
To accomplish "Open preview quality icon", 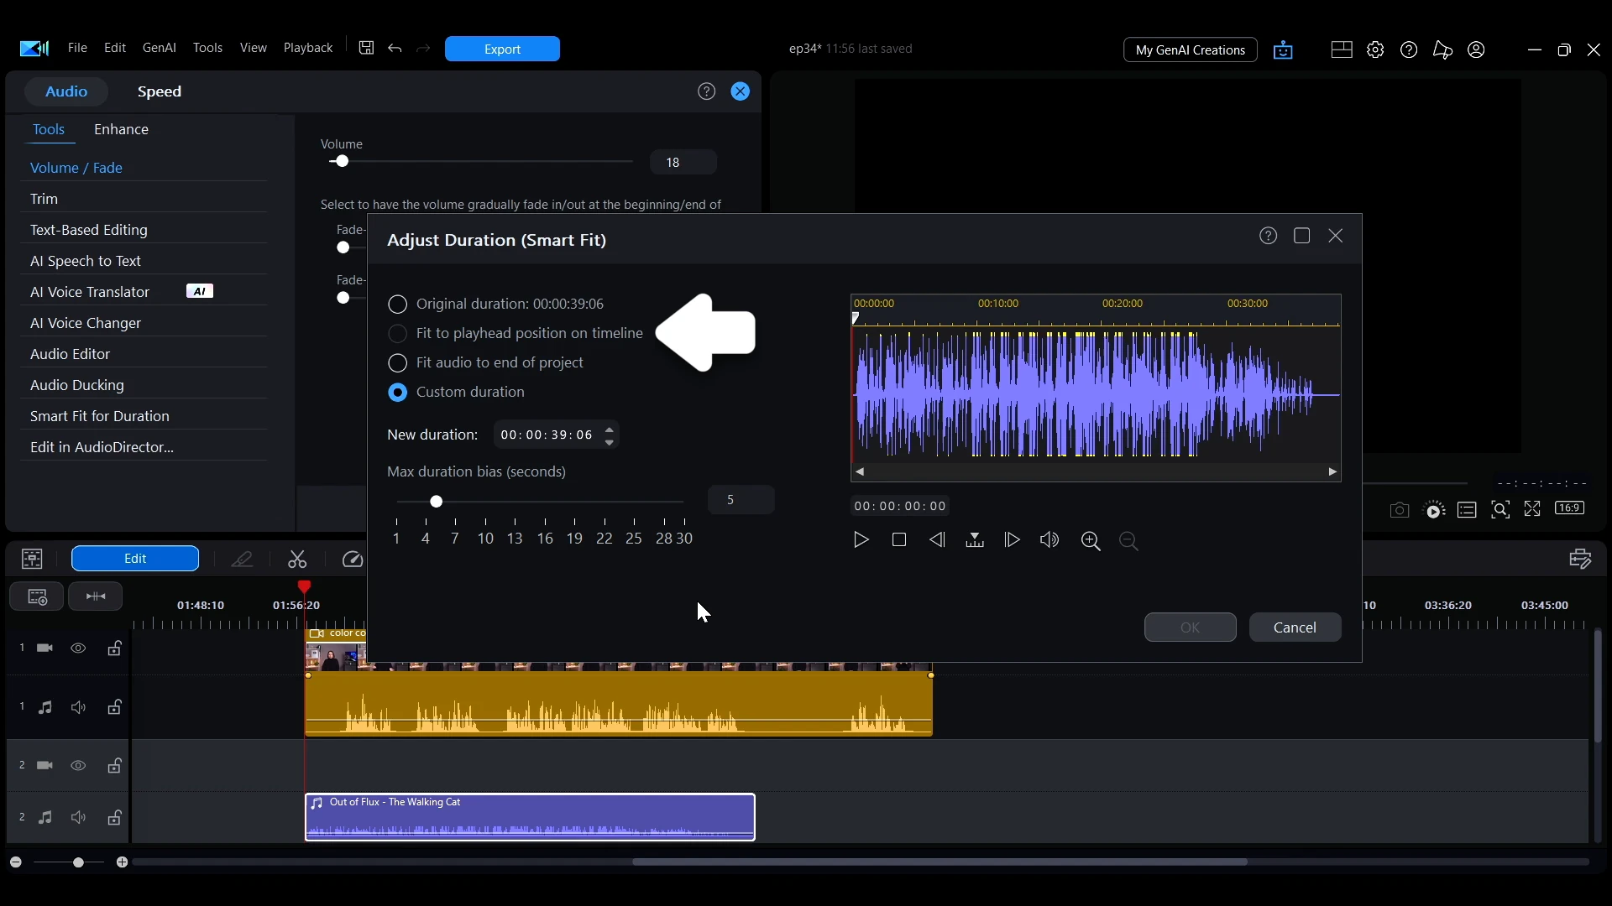I will coord(1435,510).
